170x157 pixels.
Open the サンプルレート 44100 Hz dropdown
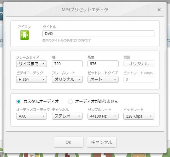pyautogui.click(x=103, y=116)
